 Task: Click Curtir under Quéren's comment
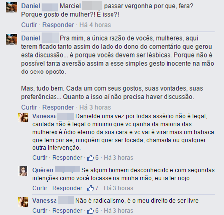click(x=40, y=188)
